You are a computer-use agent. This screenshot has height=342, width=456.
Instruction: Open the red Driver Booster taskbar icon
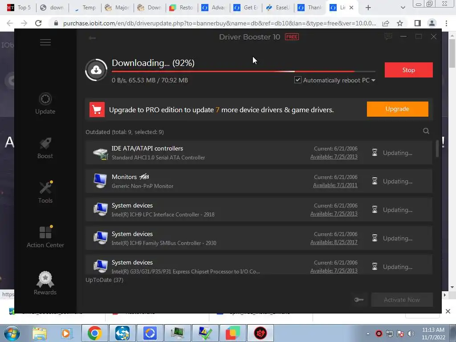pyautogui.click(x=260, y=333)
